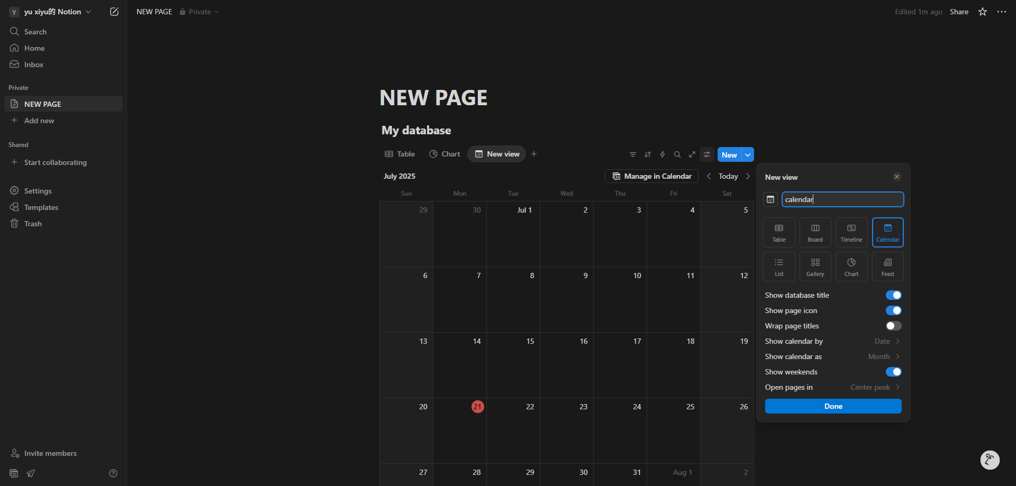Toggle the view settings sliders icon
Viewport: 1016px width, 486px height.
click(x=707, y=154)
